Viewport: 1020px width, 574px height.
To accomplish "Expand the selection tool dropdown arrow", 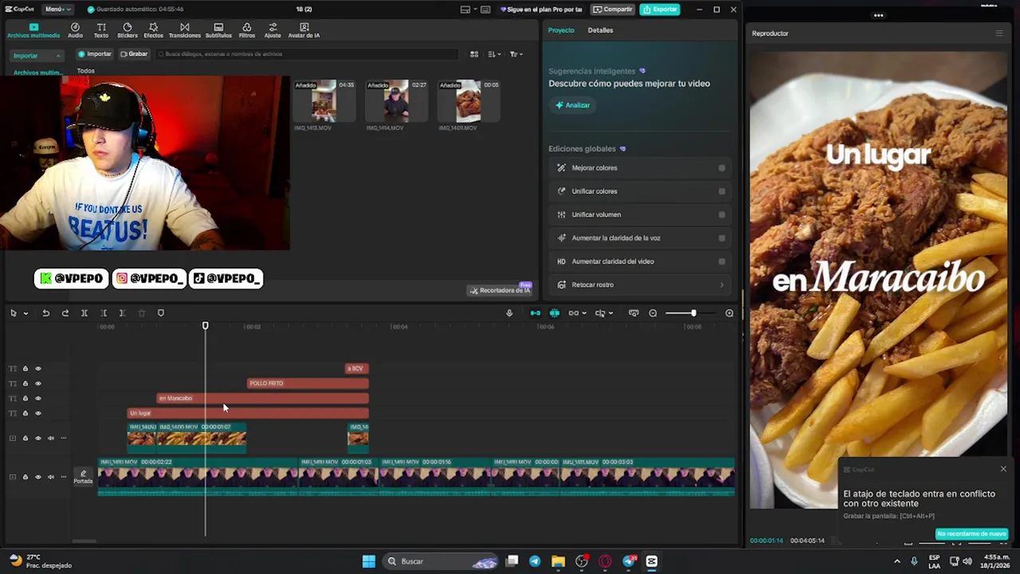I will click(x=25, y=313).
